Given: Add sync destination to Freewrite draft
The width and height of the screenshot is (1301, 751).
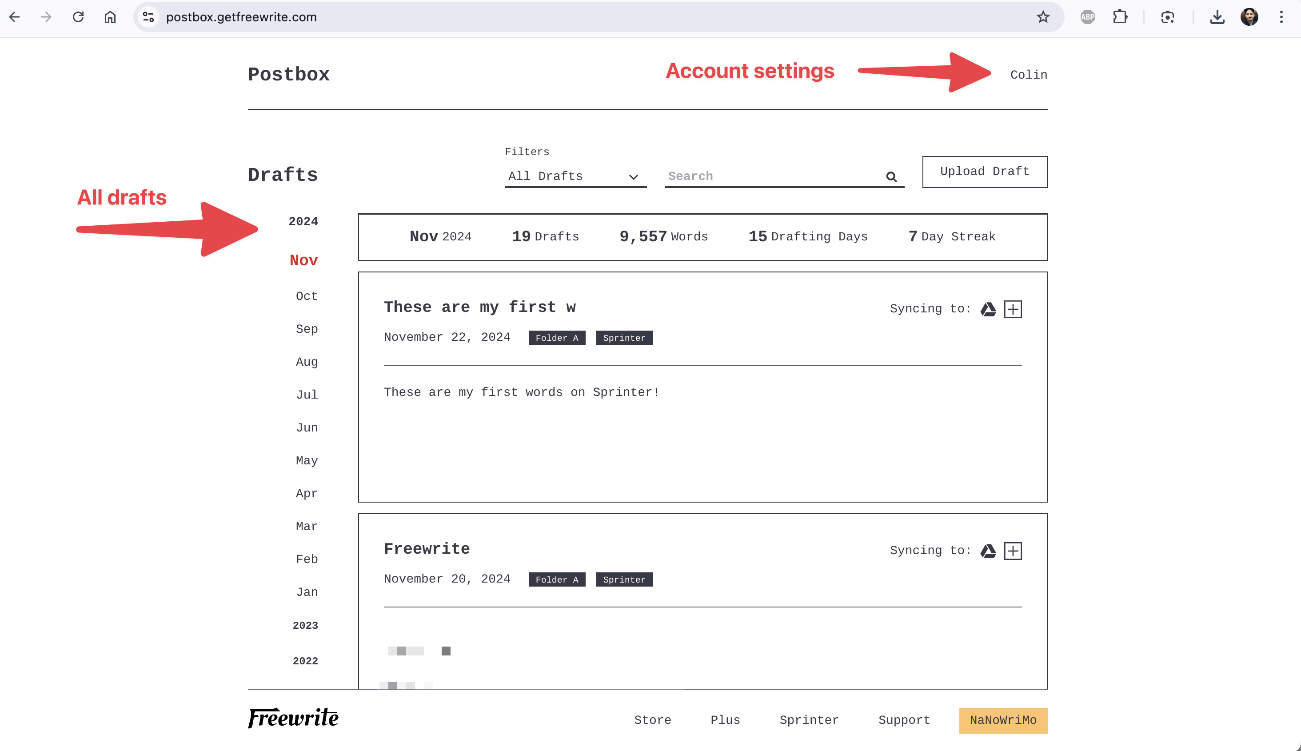Looking at the screenshot, I should click(1013, 551).
